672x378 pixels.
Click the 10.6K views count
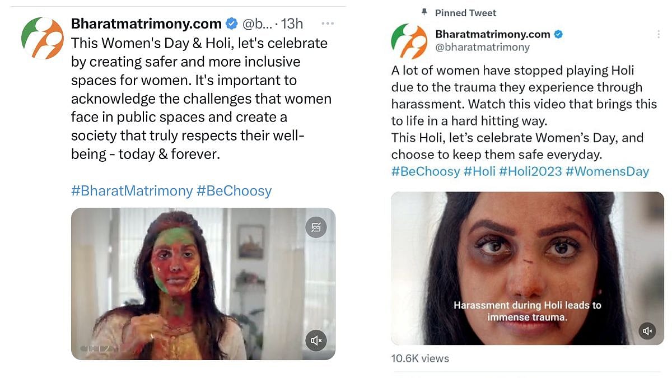(x=420, y=358)
